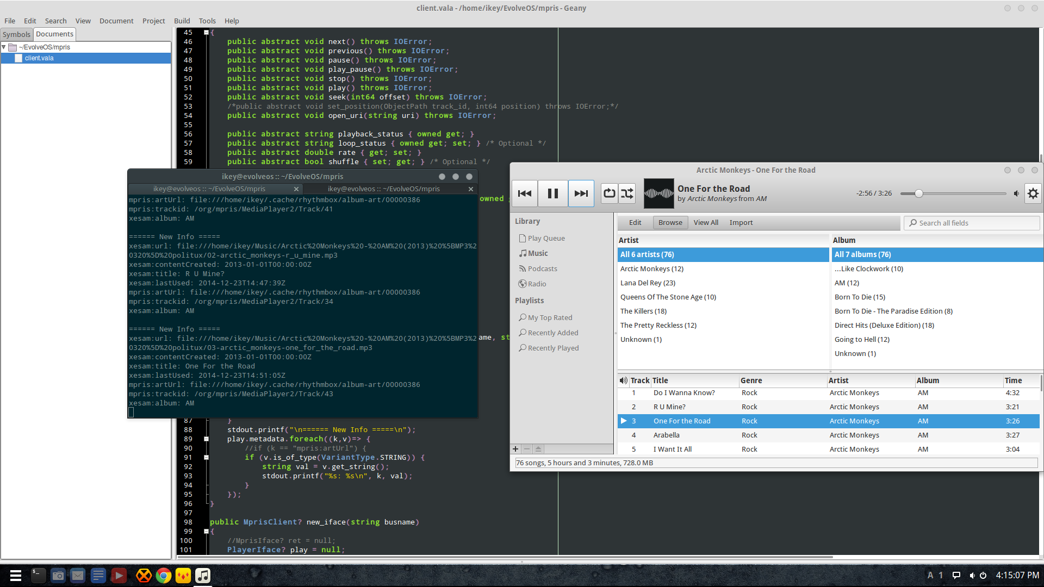Image resolution: width=1044 pixels, height=587 pixels.
Task: Sort tracks by the Time column header
Action: 1021,380
